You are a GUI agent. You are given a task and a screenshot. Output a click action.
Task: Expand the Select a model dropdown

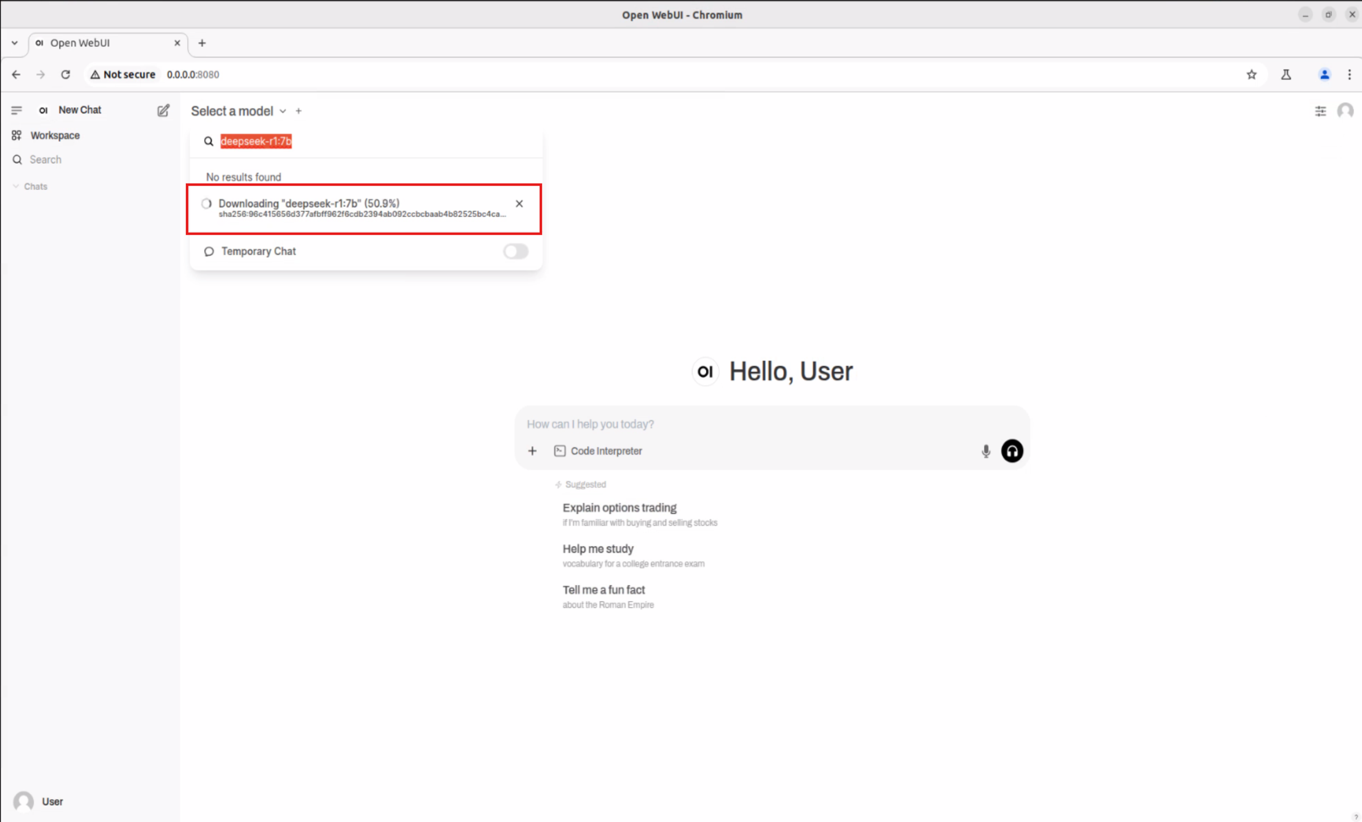tap(237, 111)
